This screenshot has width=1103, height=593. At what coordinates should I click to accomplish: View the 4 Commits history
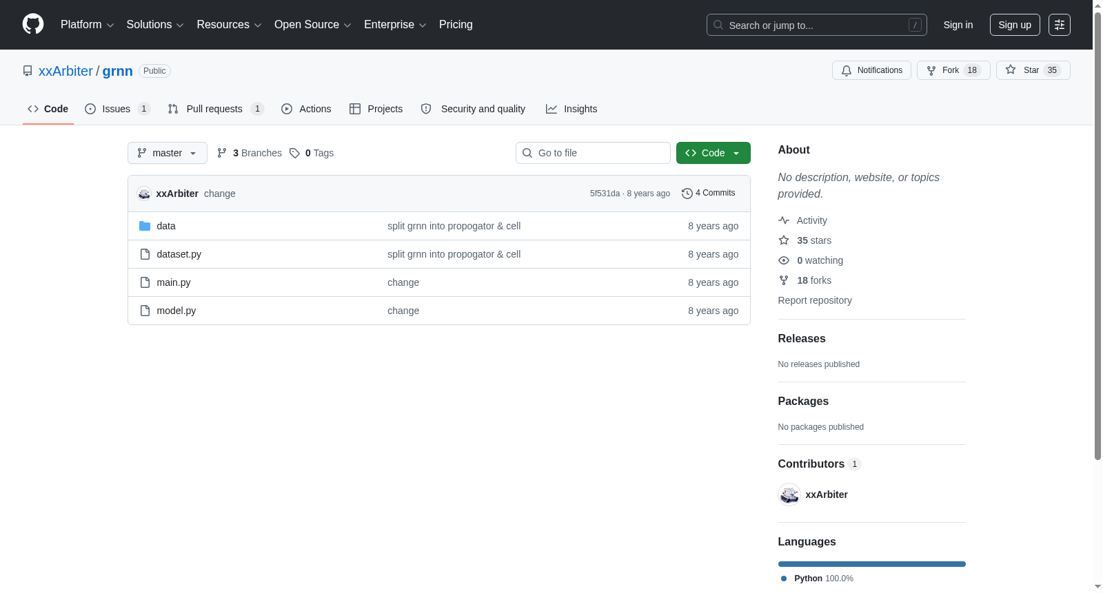coord(708,193)
